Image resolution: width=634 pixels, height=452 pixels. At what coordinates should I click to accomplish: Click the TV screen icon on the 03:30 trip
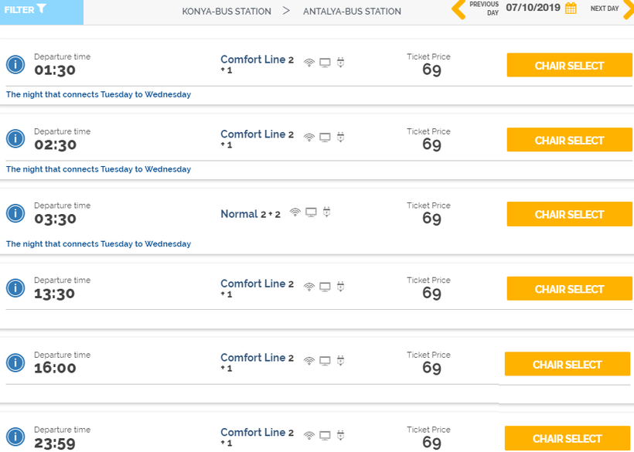pos(311,212)
